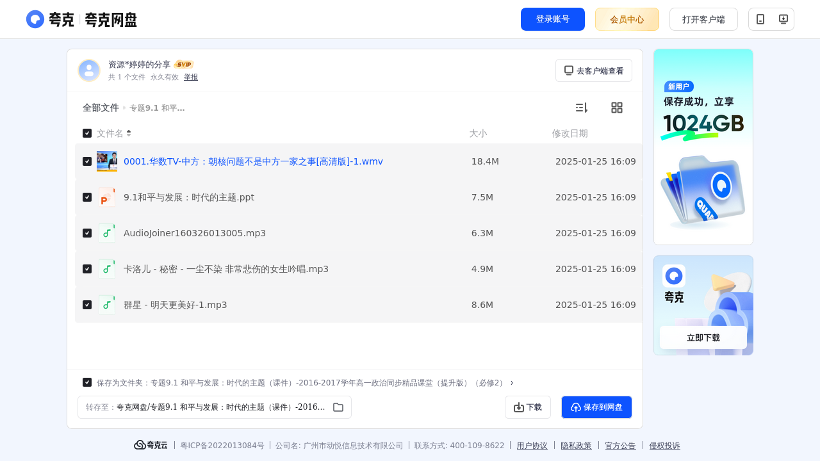Screen dimensions: 820x461
Task: Click 打开客户端 button
Action: click(x=703, y=19)
